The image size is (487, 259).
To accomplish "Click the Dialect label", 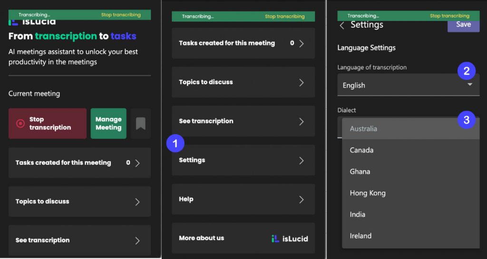I will [347, 110].
